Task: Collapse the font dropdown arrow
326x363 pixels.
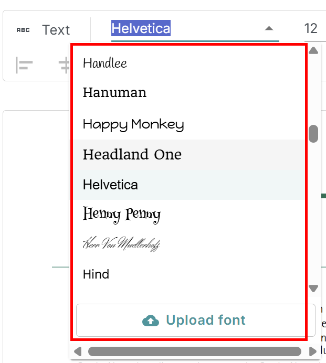Action: point(269,28)
